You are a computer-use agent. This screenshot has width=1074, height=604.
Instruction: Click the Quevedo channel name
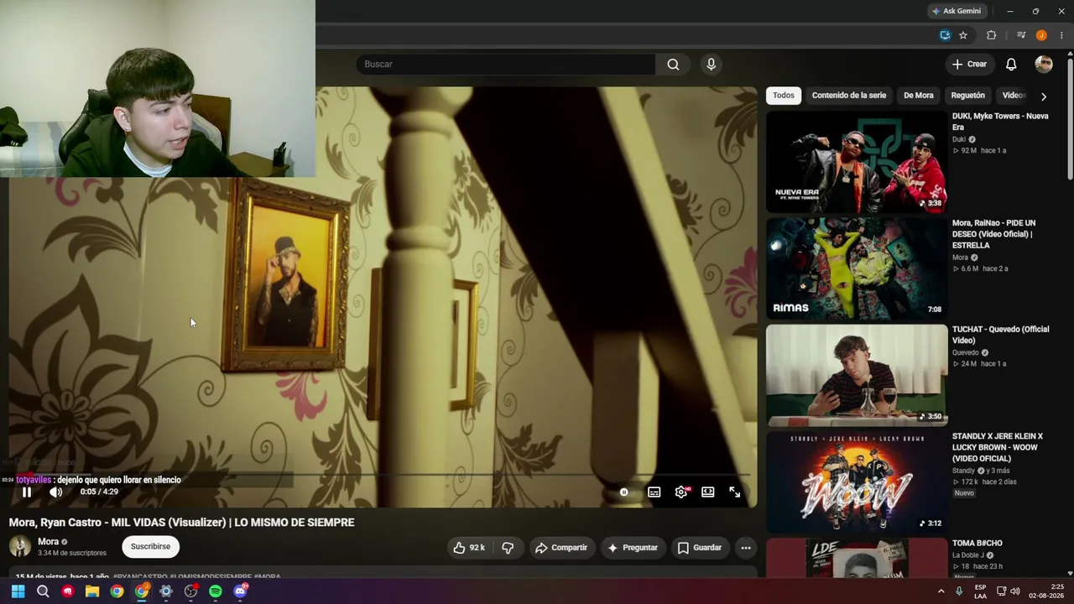point(966,352)
